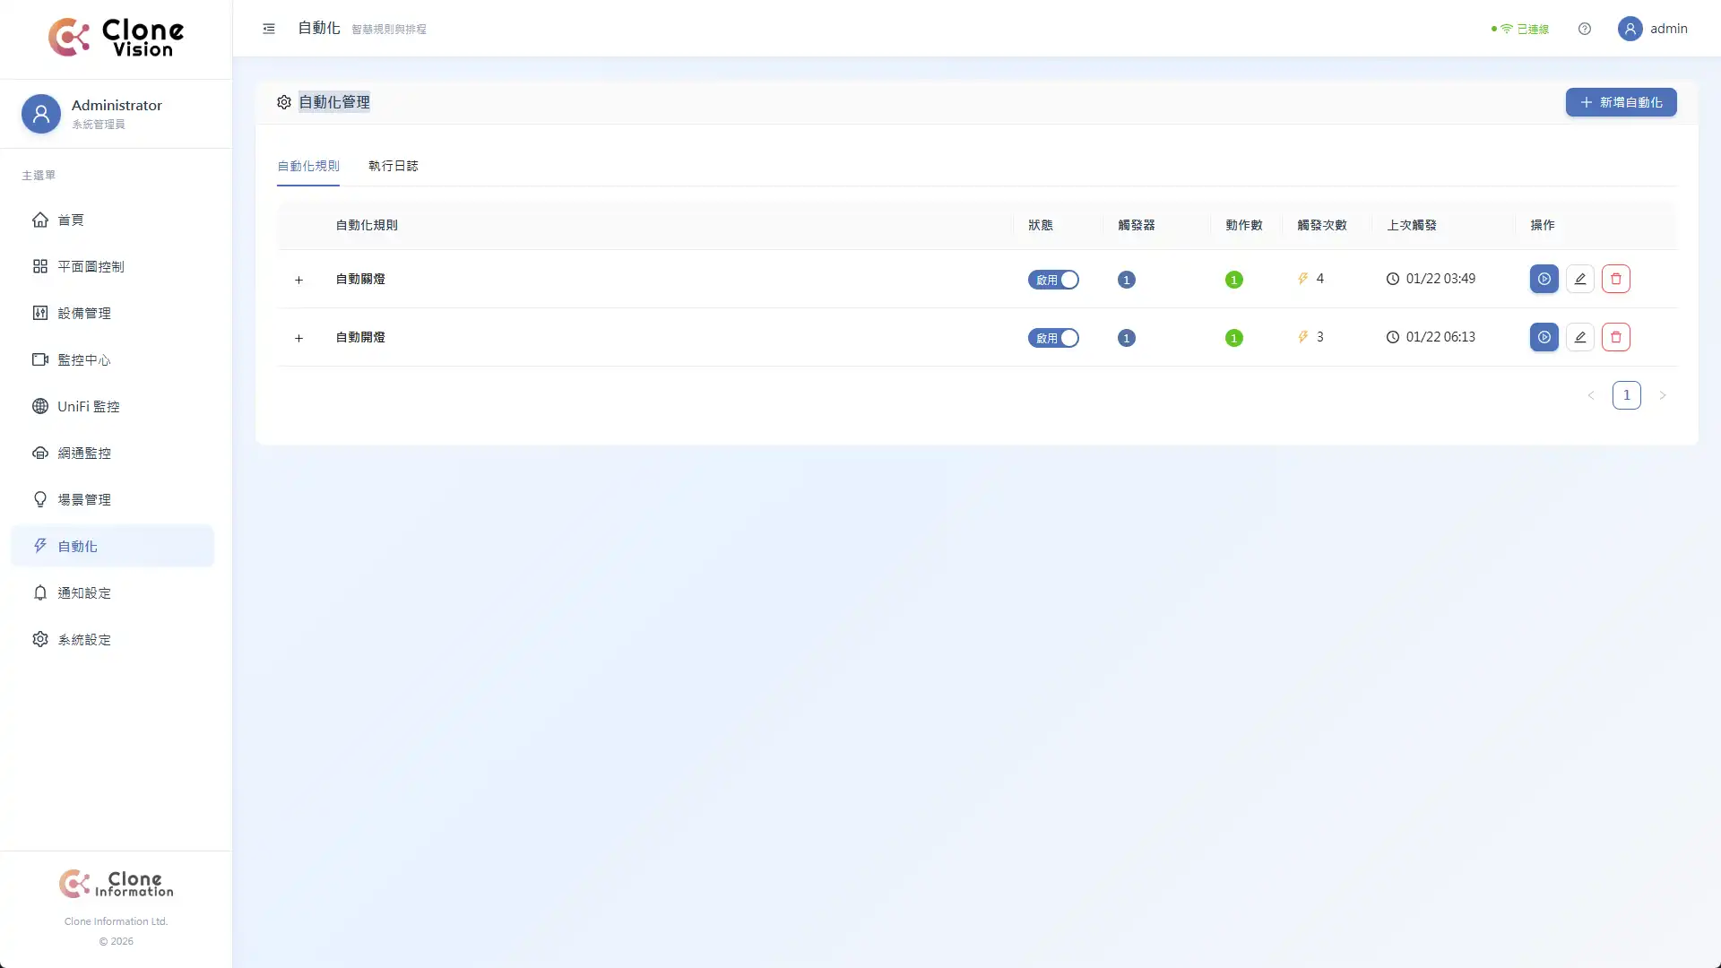Select the 自動化規則 tab
This screenshot has height=968, width=1721.
click(307, 166)
